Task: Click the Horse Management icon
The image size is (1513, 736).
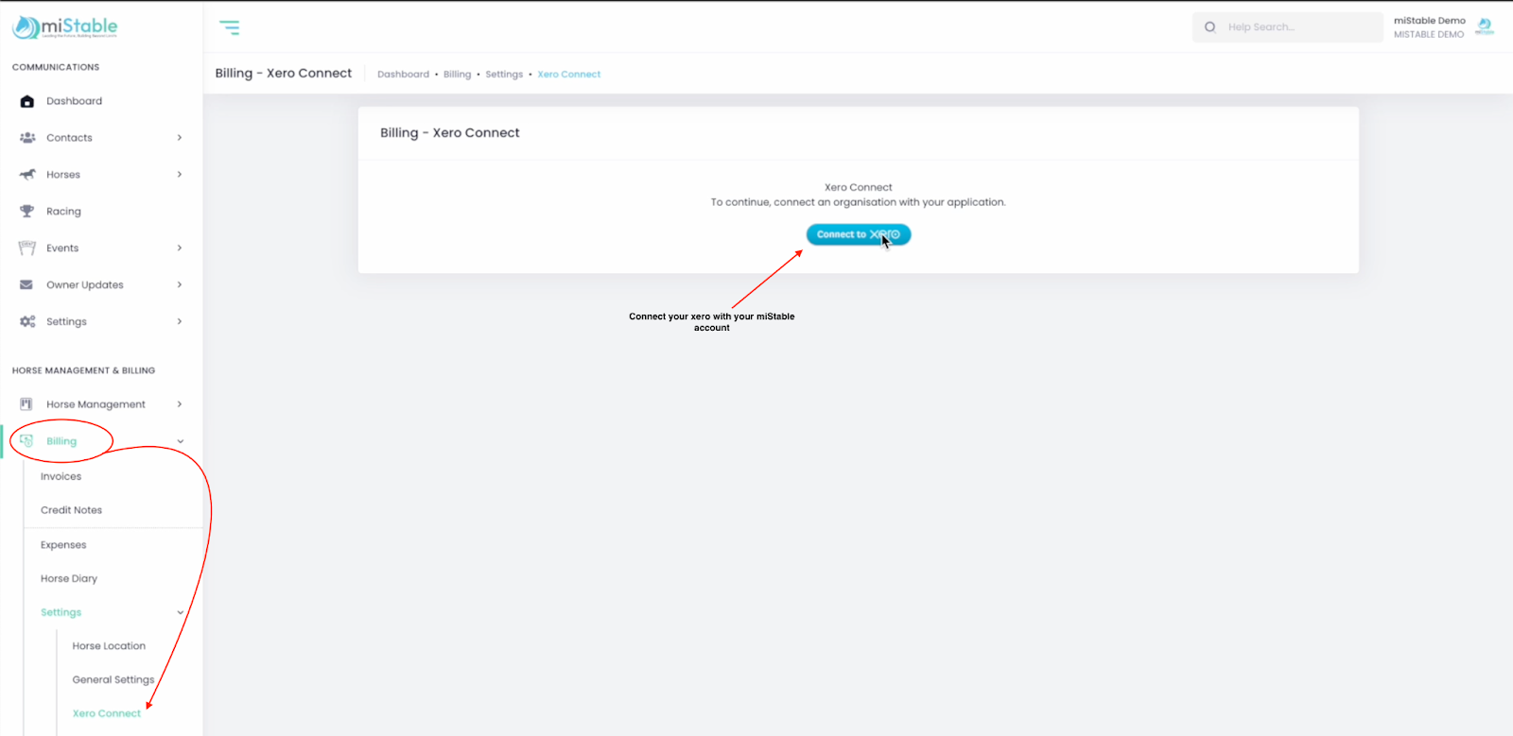Action: tap(26, 404)
